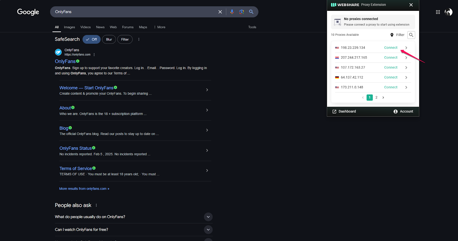The height and width of the screenshot is (241, 458).
Task: Open the search Tools option
Action: pos(252,27)
